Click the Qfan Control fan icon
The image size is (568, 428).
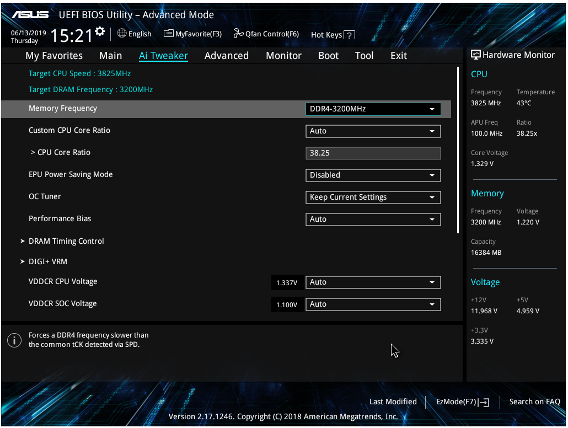238,33
